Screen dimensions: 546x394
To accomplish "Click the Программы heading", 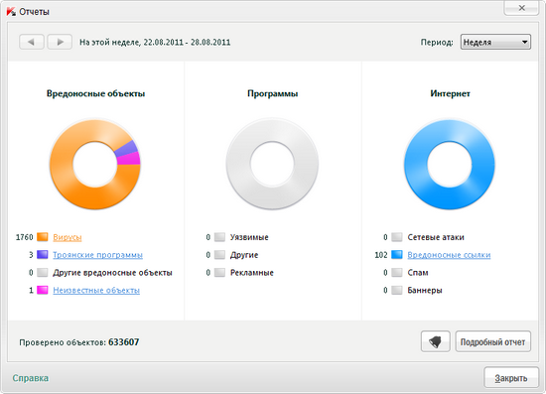I will point(273,93).
